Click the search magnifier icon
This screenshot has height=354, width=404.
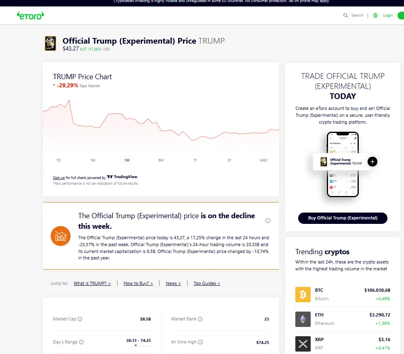point(345,15)
